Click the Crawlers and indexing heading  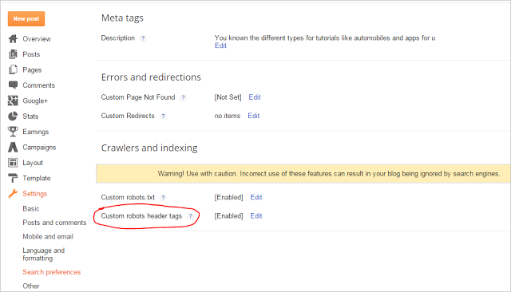click(149, 148)
